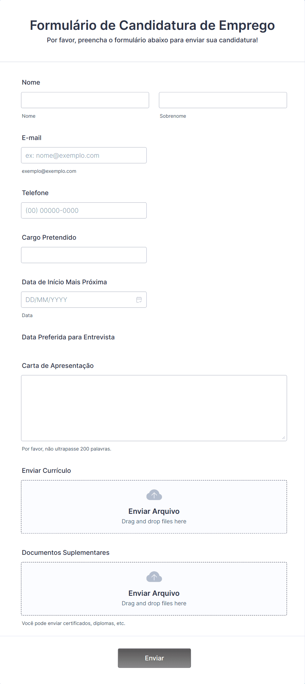Click the Nome first name field

[85, 100]
